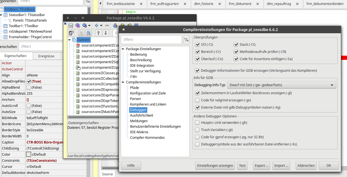The width and height of the screenshot is (347, 177).
Task: Collapse the Compilereinstellungen tree node
Action: (x=123, y=82)
